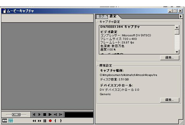The width and height of the screenshot is (185, 125).
Task: Rewind the tape with double-left arrows
Action: coord(34,121)
